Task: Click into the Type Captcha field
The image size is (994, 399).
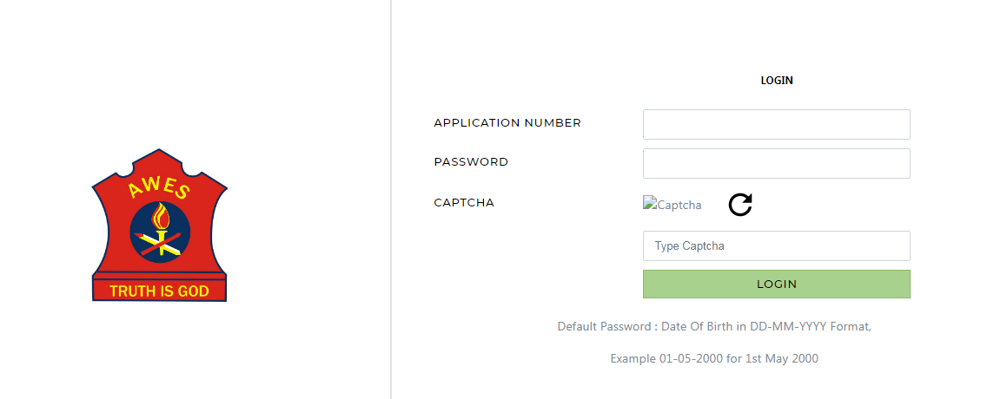Action: [777, 245]
